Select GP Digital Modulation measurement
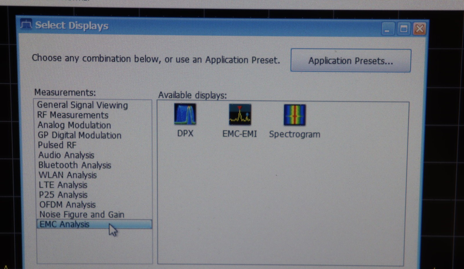Screen dimensions: 464x269 [x=79, y=135]
